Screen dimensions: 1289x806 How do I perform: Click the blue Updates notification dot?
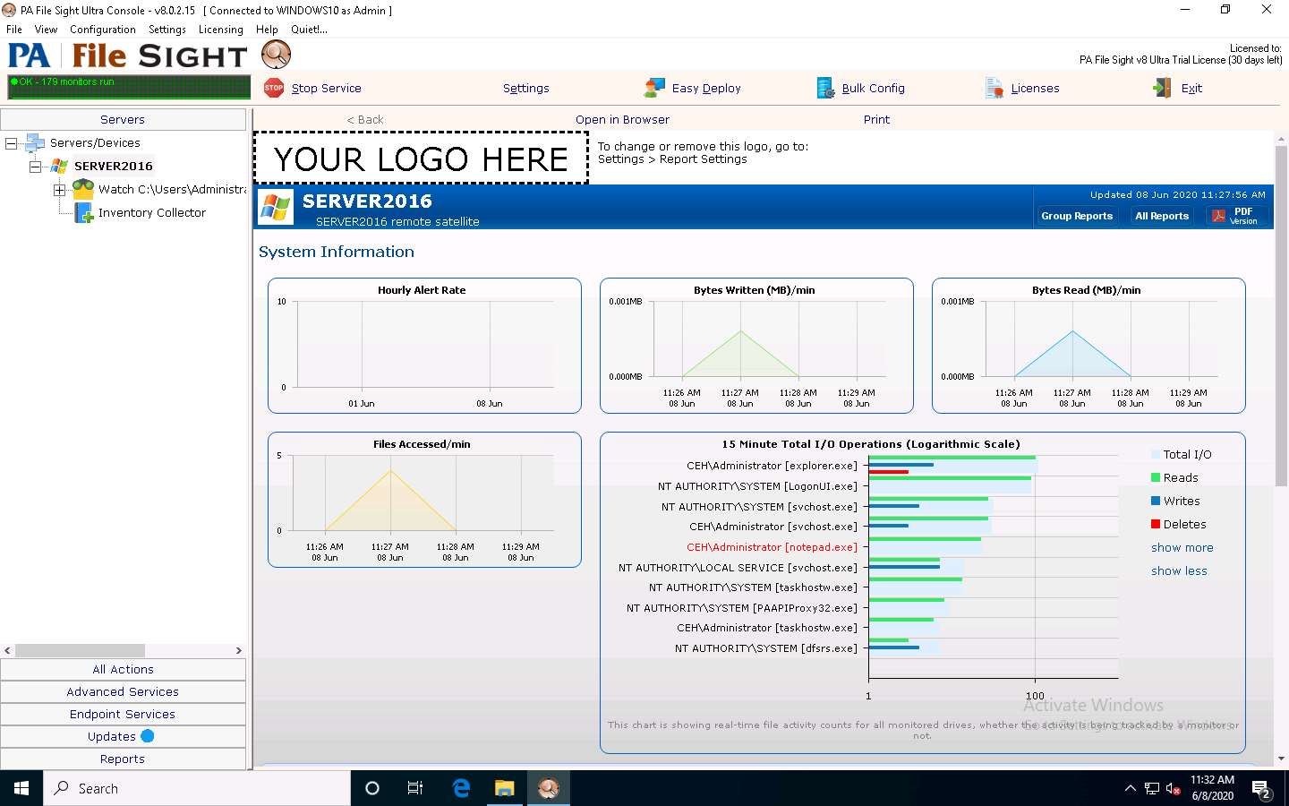click(148, 736)
